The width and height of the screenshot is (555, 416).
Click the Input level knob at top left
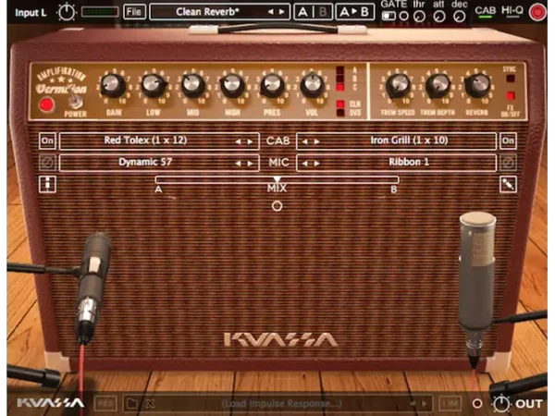pos(67,12)
